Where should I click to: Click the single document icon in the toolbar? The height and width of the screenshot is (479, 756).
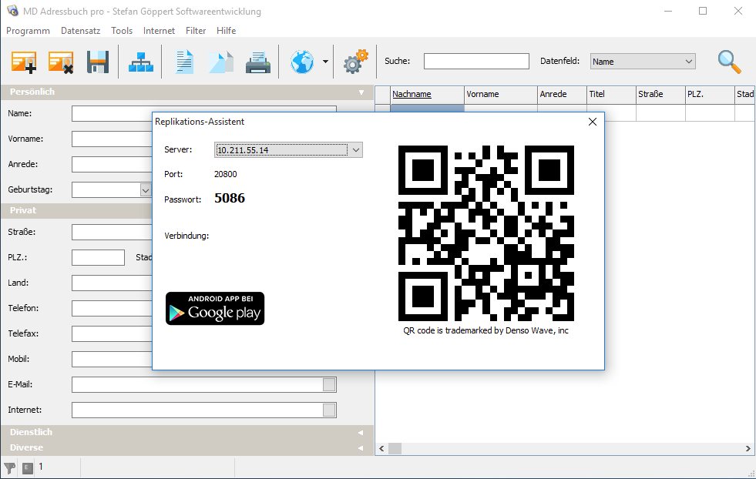[184, 62]
